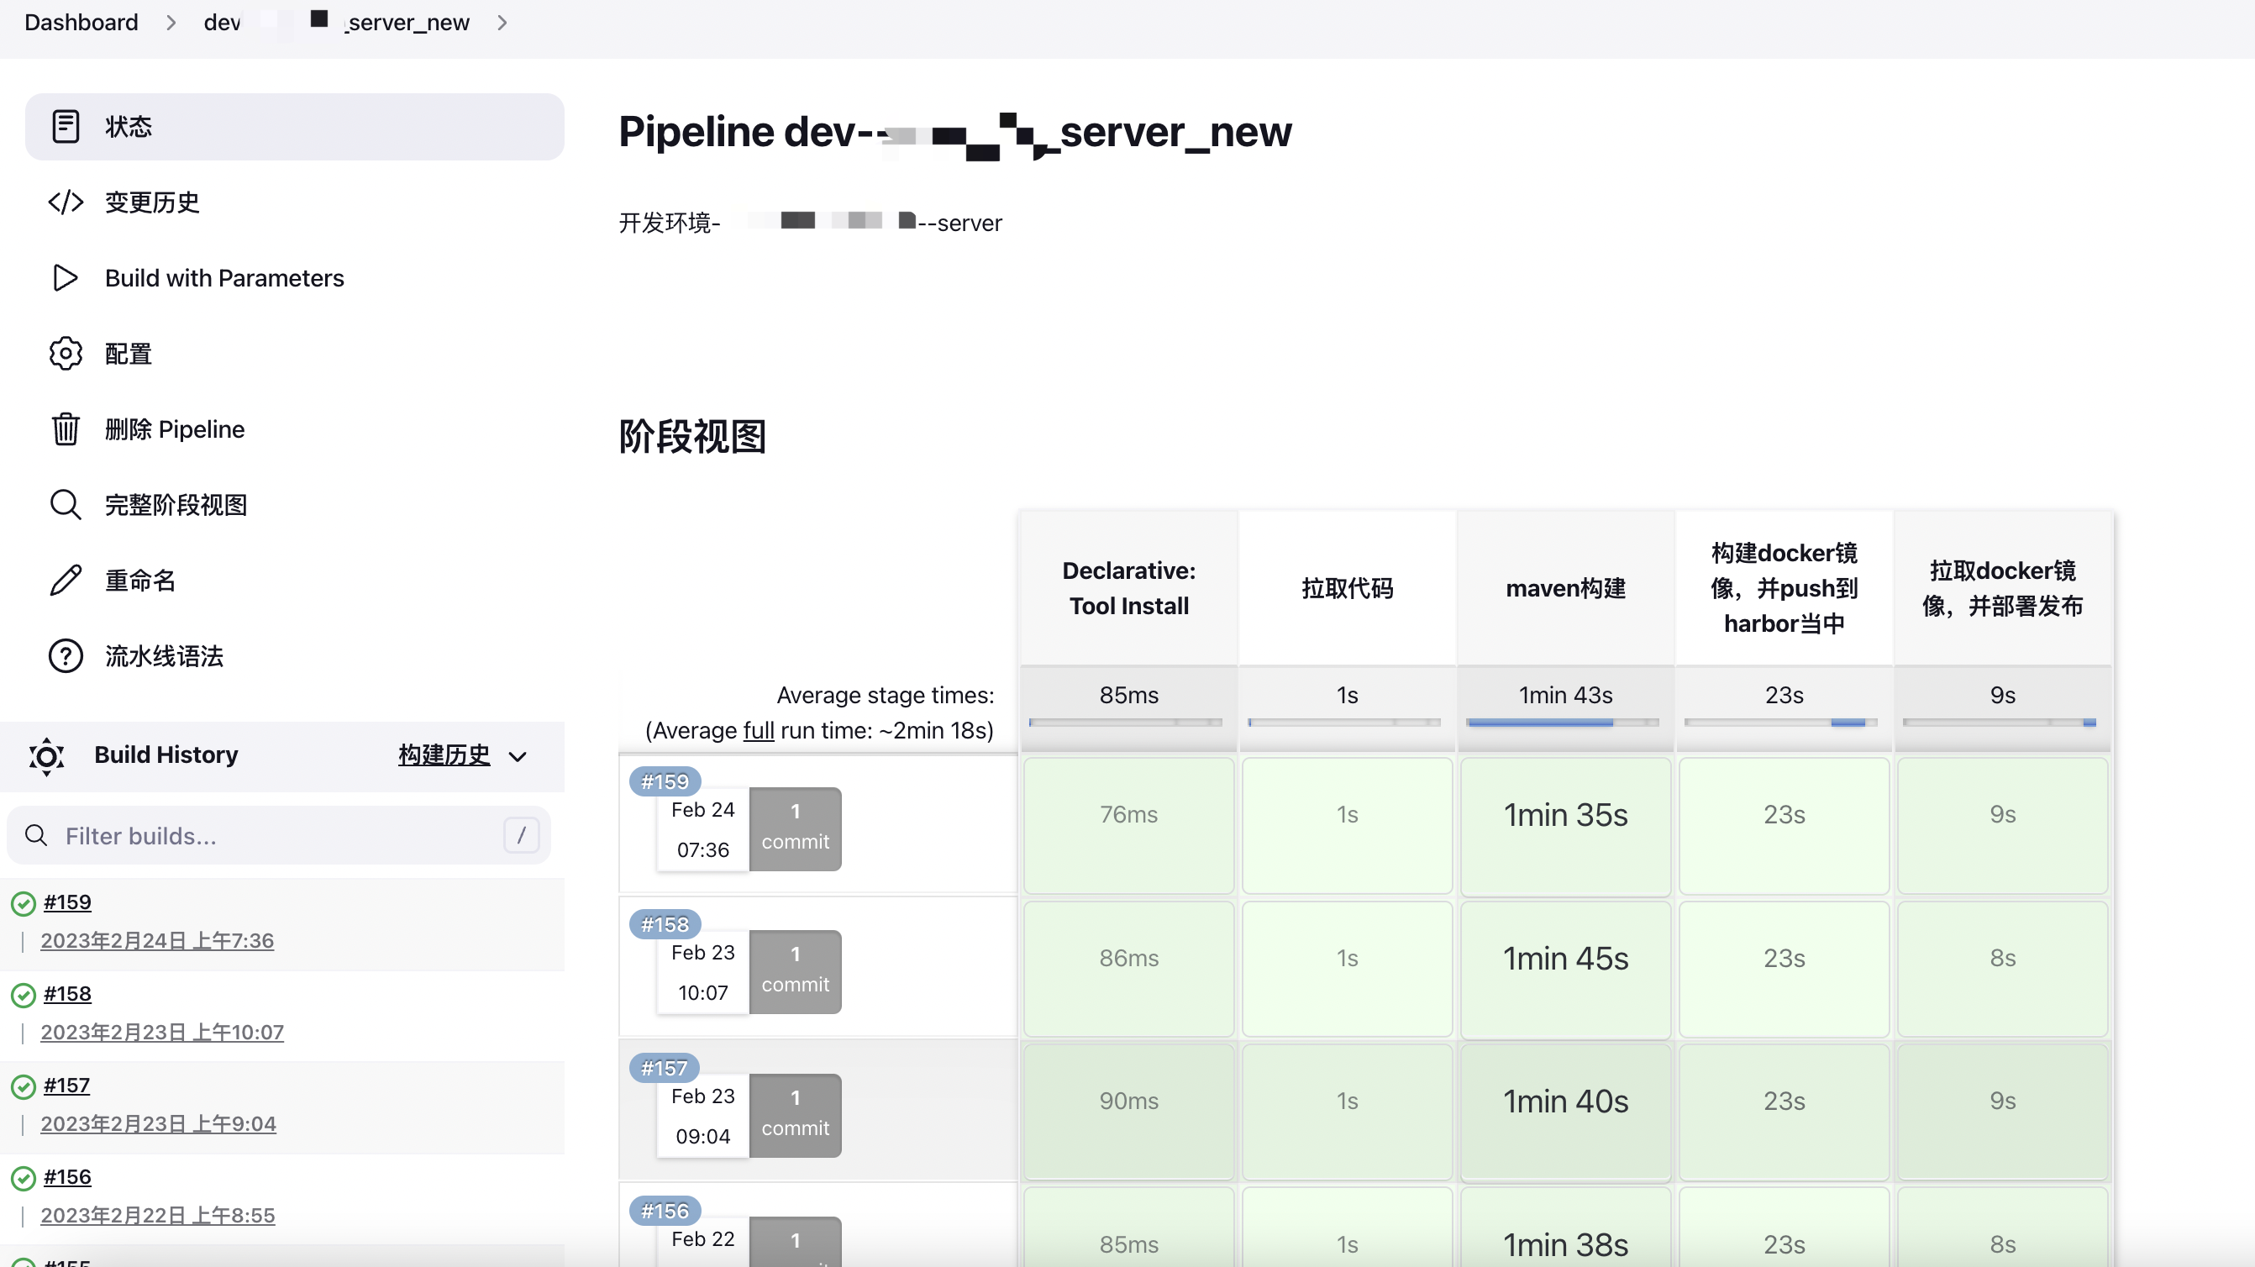The width and height of the screenshot is (2255, 1267).
Task: Open the 流水线语法 sidebar entry
Action: (164, 656)
